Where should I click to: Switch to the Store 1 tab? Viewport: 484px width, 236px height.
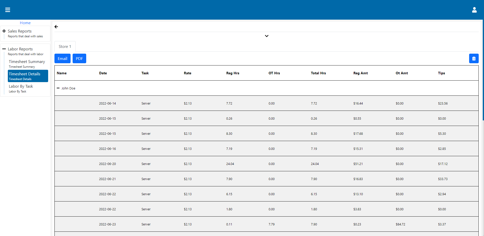click(65, 47)
